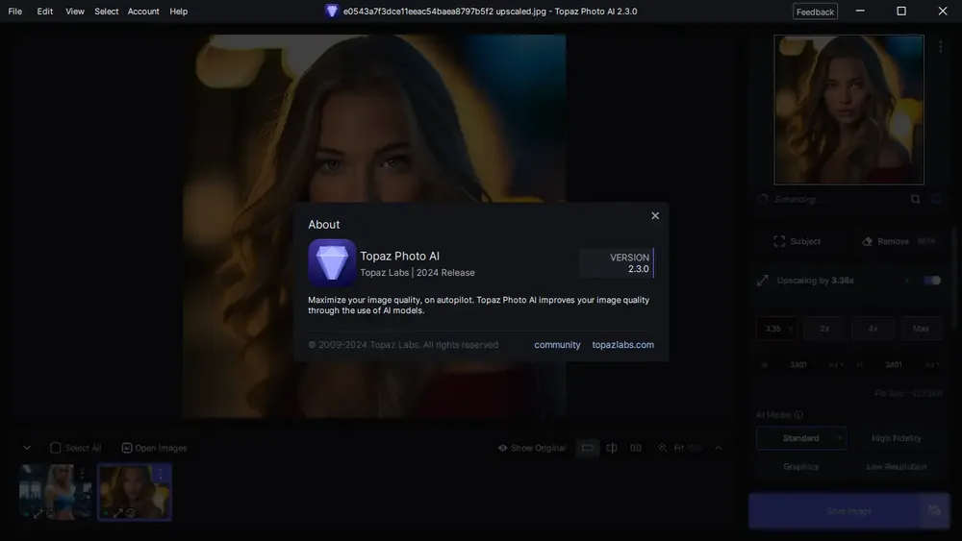Collapse the filmstrip with the chevron

tap(27, 448)
